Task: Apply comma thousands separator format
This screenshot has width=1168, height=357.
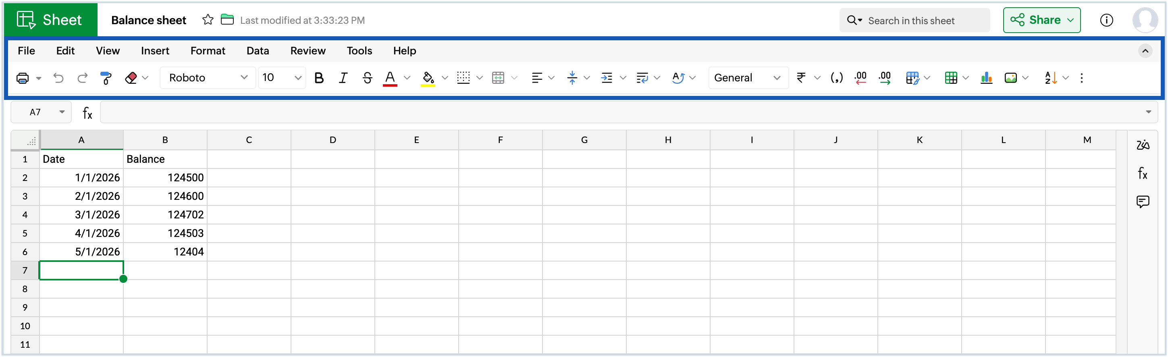Action: [x=837, y=78]
